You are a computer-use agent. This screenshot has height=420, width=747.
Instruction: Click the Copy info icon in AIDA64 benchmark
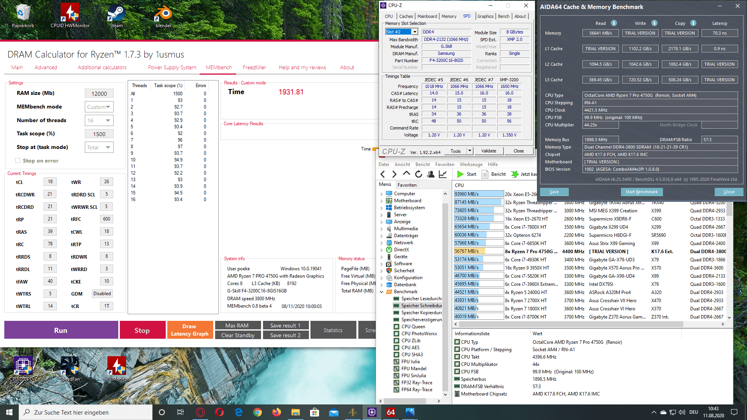pyautogui.click(x=693, y=23)
